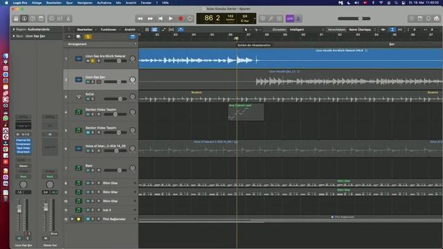
Task: Toggle the Inspector icon
Action: click(24, 19)
